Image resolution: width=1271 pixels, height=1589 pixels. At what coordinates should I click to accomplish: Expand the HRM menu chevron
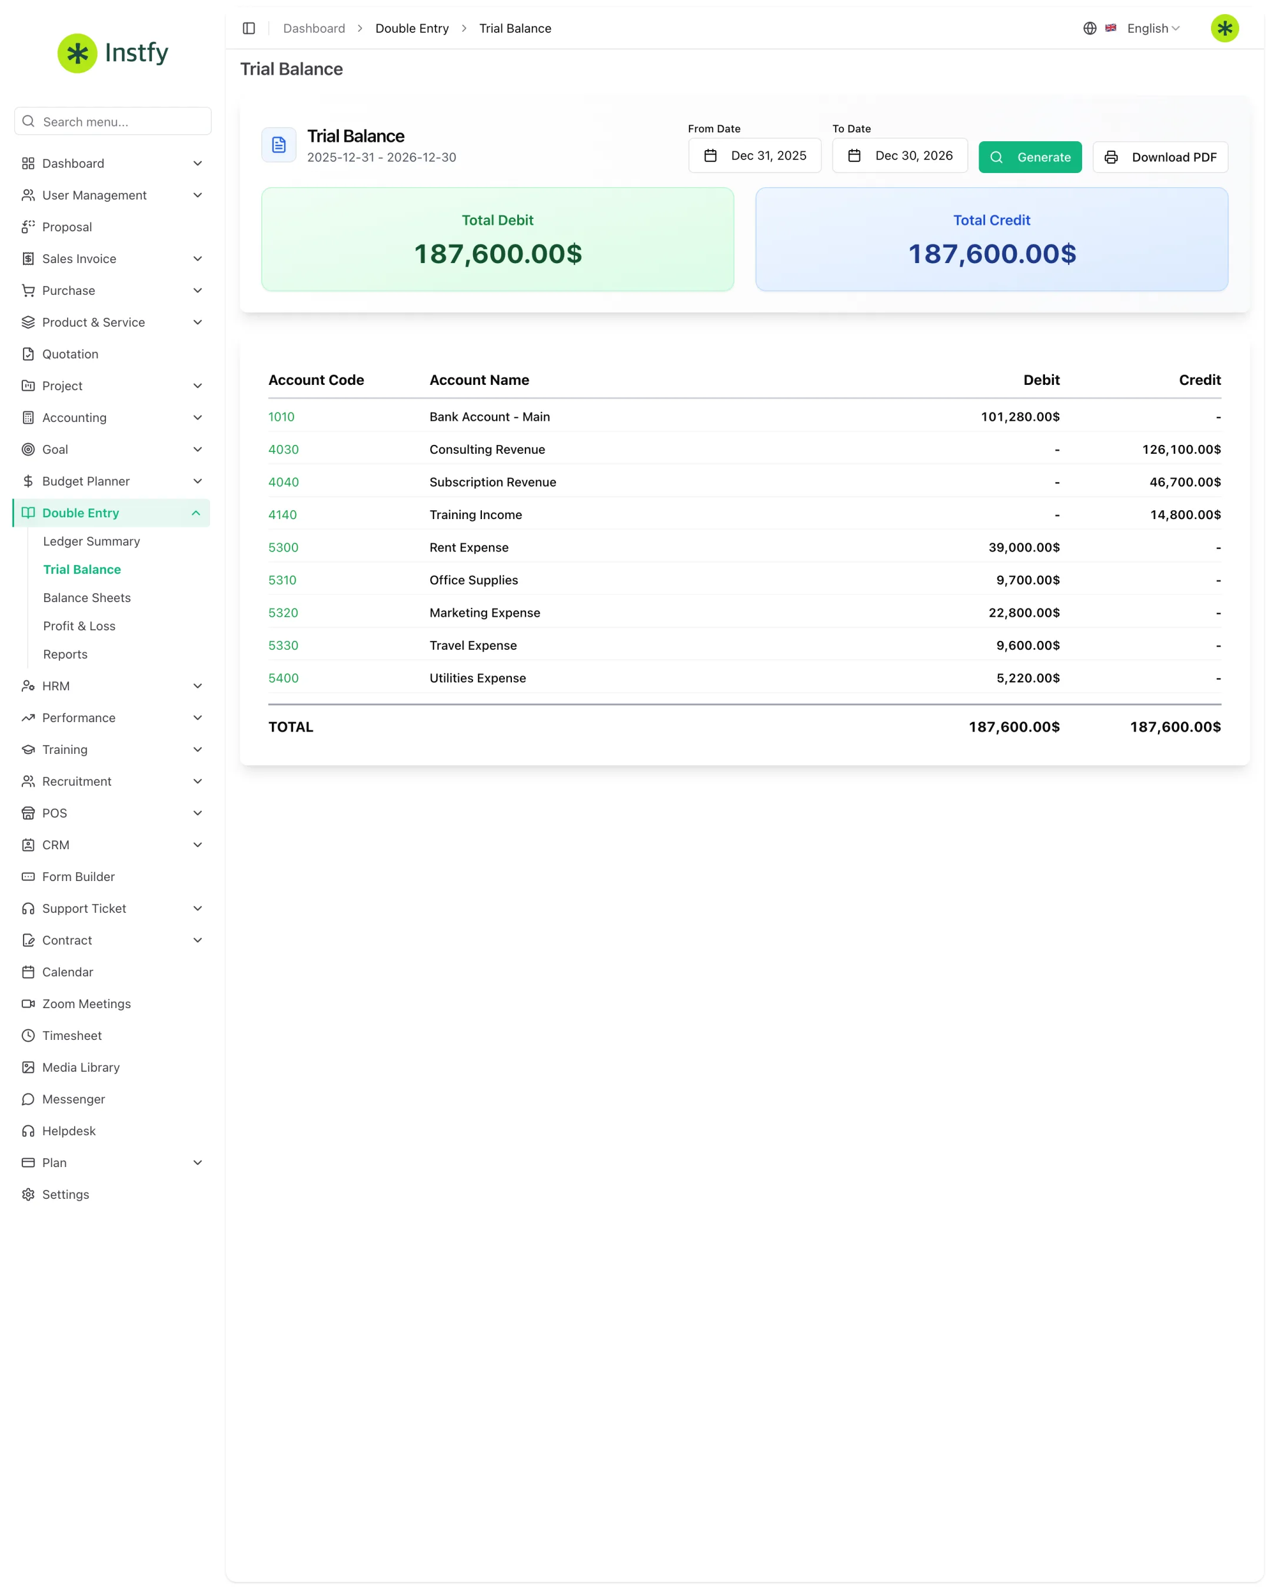198,686
